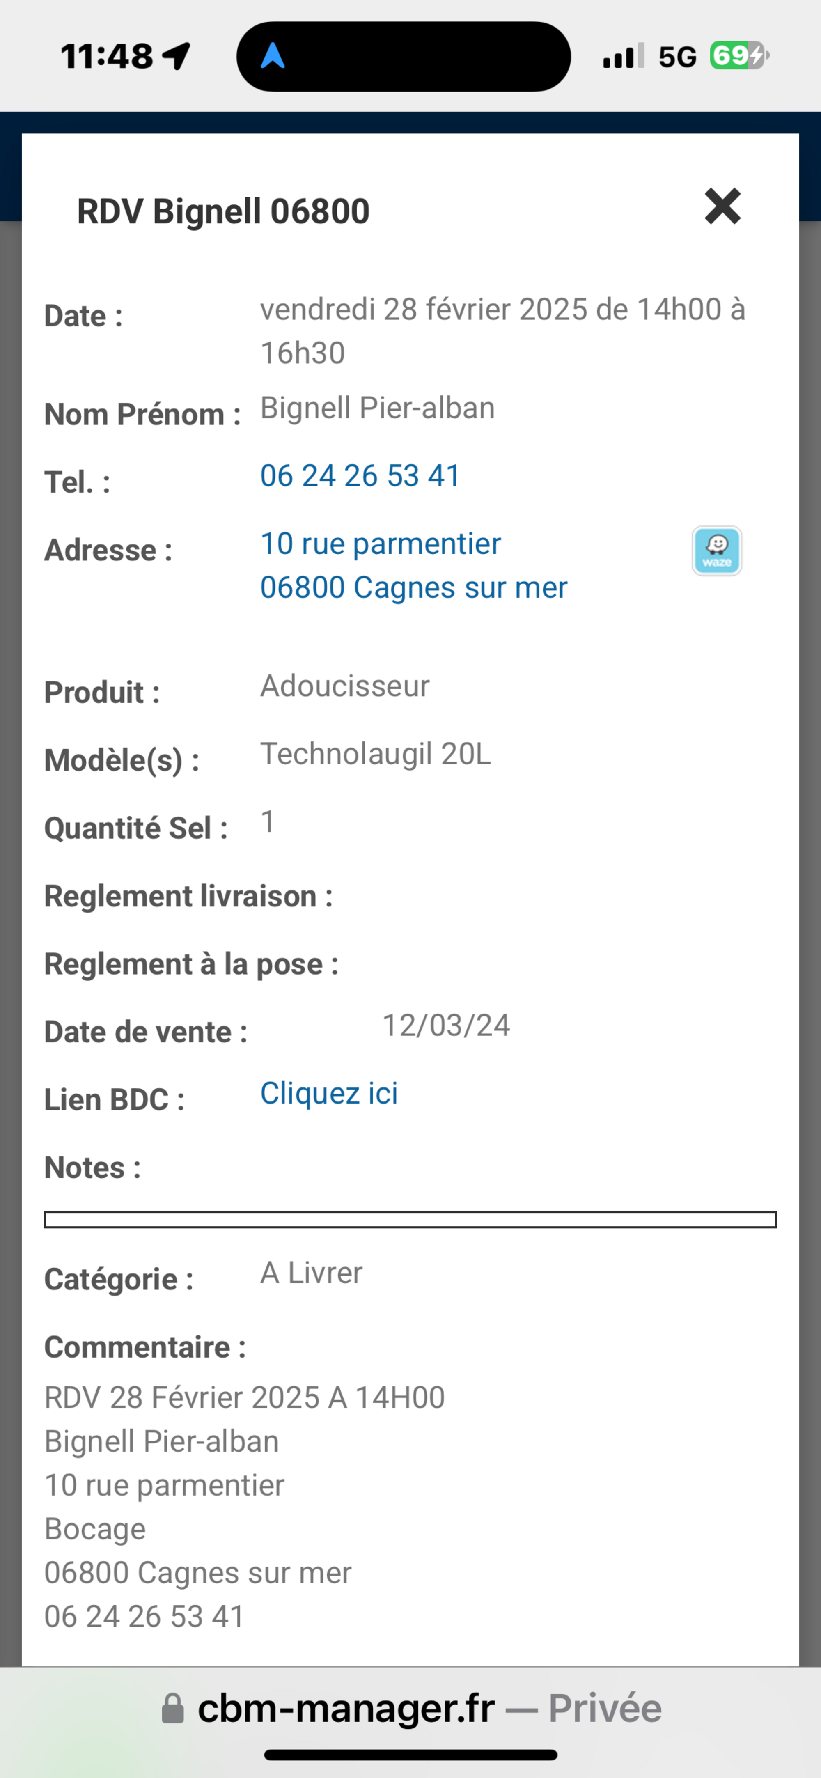Viewport: 821px width, 1778px height.
Task: Tap the home indicator bar
Action: coord(410,1755)
